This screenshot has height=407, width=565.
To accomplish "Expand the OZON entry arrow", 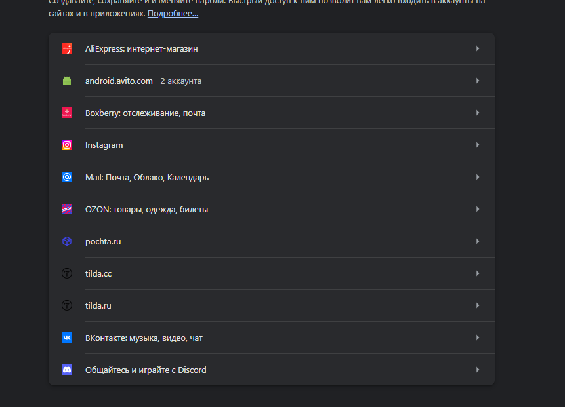I will [478, 209].
